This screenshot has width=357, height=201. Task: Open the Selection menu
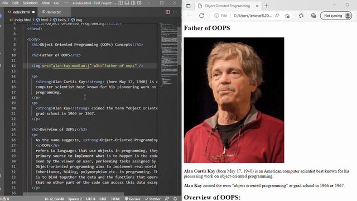click(x=30, y=3)
